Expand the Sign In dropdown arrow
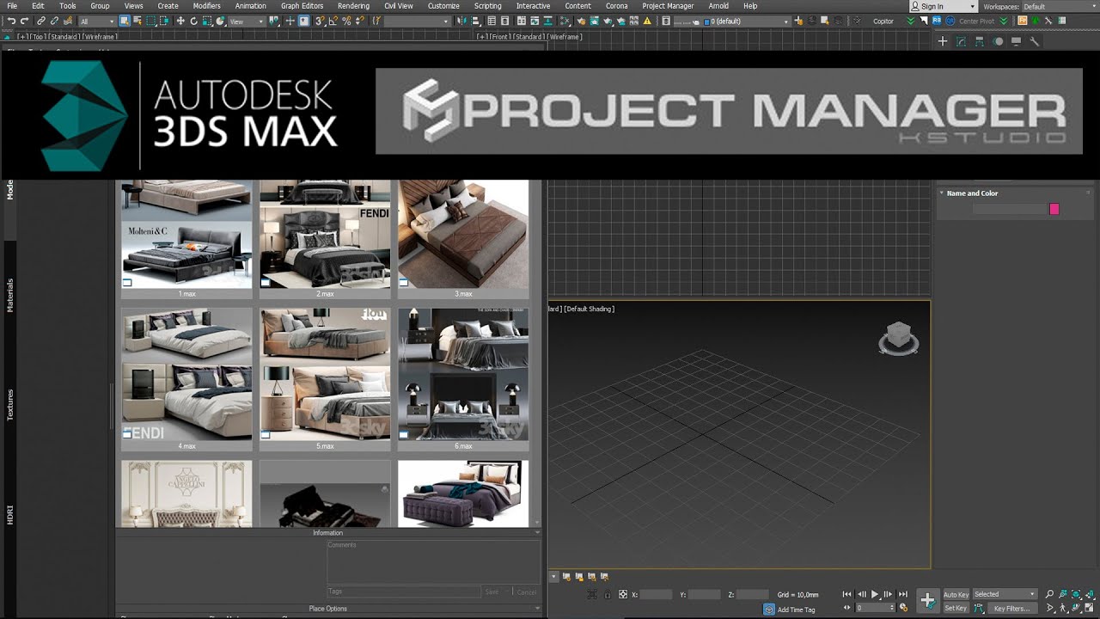This screenshot has height=619, width=1100. (x=972, y=6)
